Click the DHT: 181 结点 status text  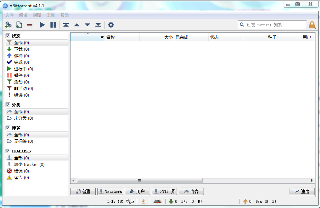pos(121,201)
